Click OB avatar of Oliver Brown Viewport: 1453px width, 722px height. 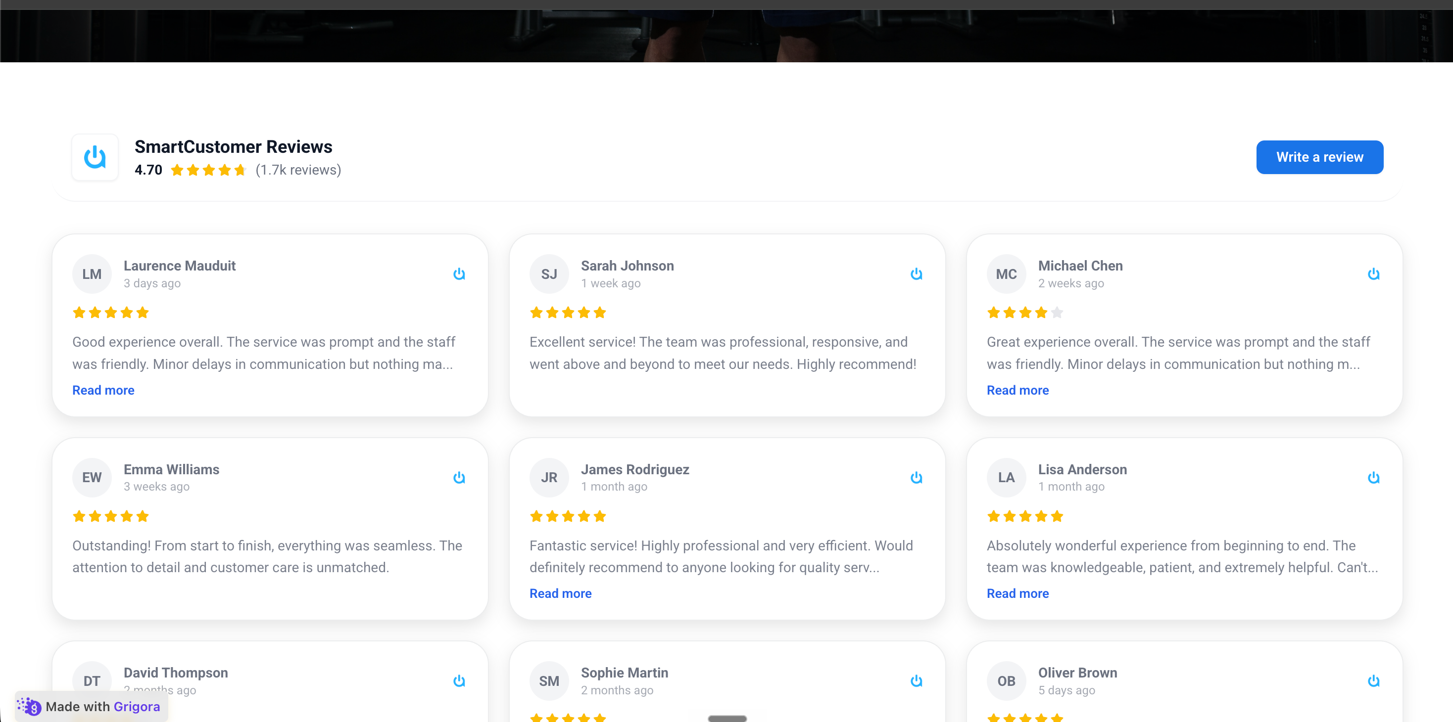click(1006, 681)
